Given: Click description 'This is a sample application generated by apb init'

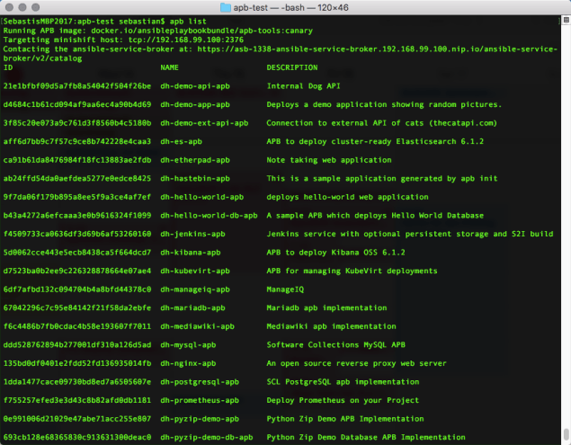Looking at the screenshot, I should [x=382, y=178].
